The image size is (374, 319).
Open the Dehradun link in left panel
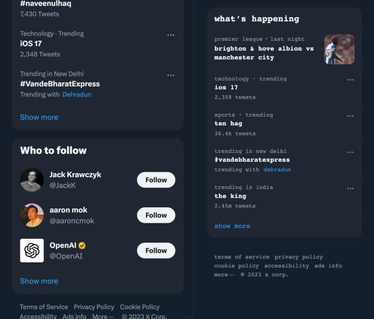[x=76, y=95]
